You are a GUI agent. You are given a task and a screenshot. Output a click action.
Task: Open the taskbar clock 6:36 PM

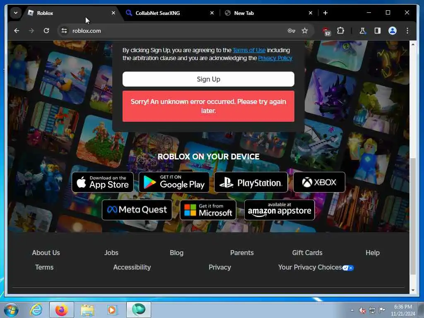[x=403, y=310]
